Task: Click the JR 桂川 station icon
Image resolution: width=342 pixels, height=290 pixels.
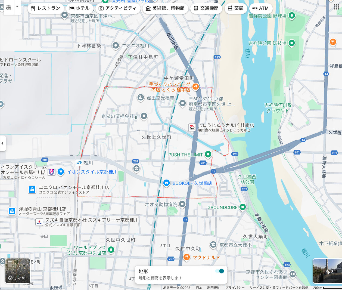Action: 79,163
